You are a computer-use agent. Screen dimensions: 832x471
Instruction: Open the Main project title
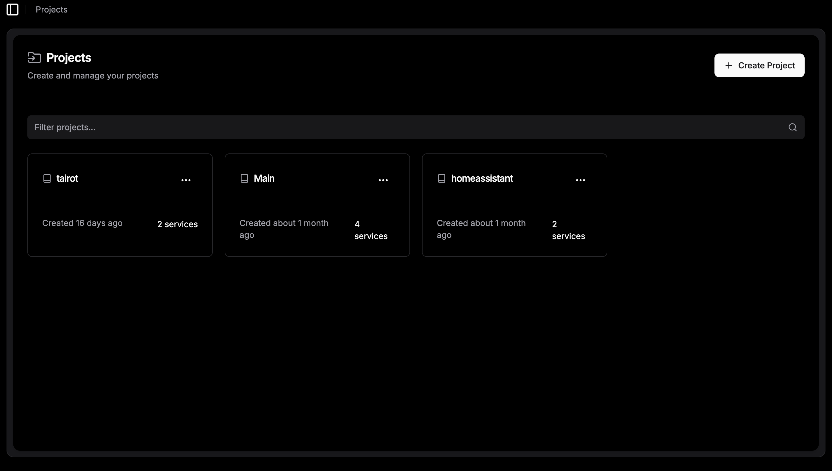pyautogui.click(x=264, y=178)
